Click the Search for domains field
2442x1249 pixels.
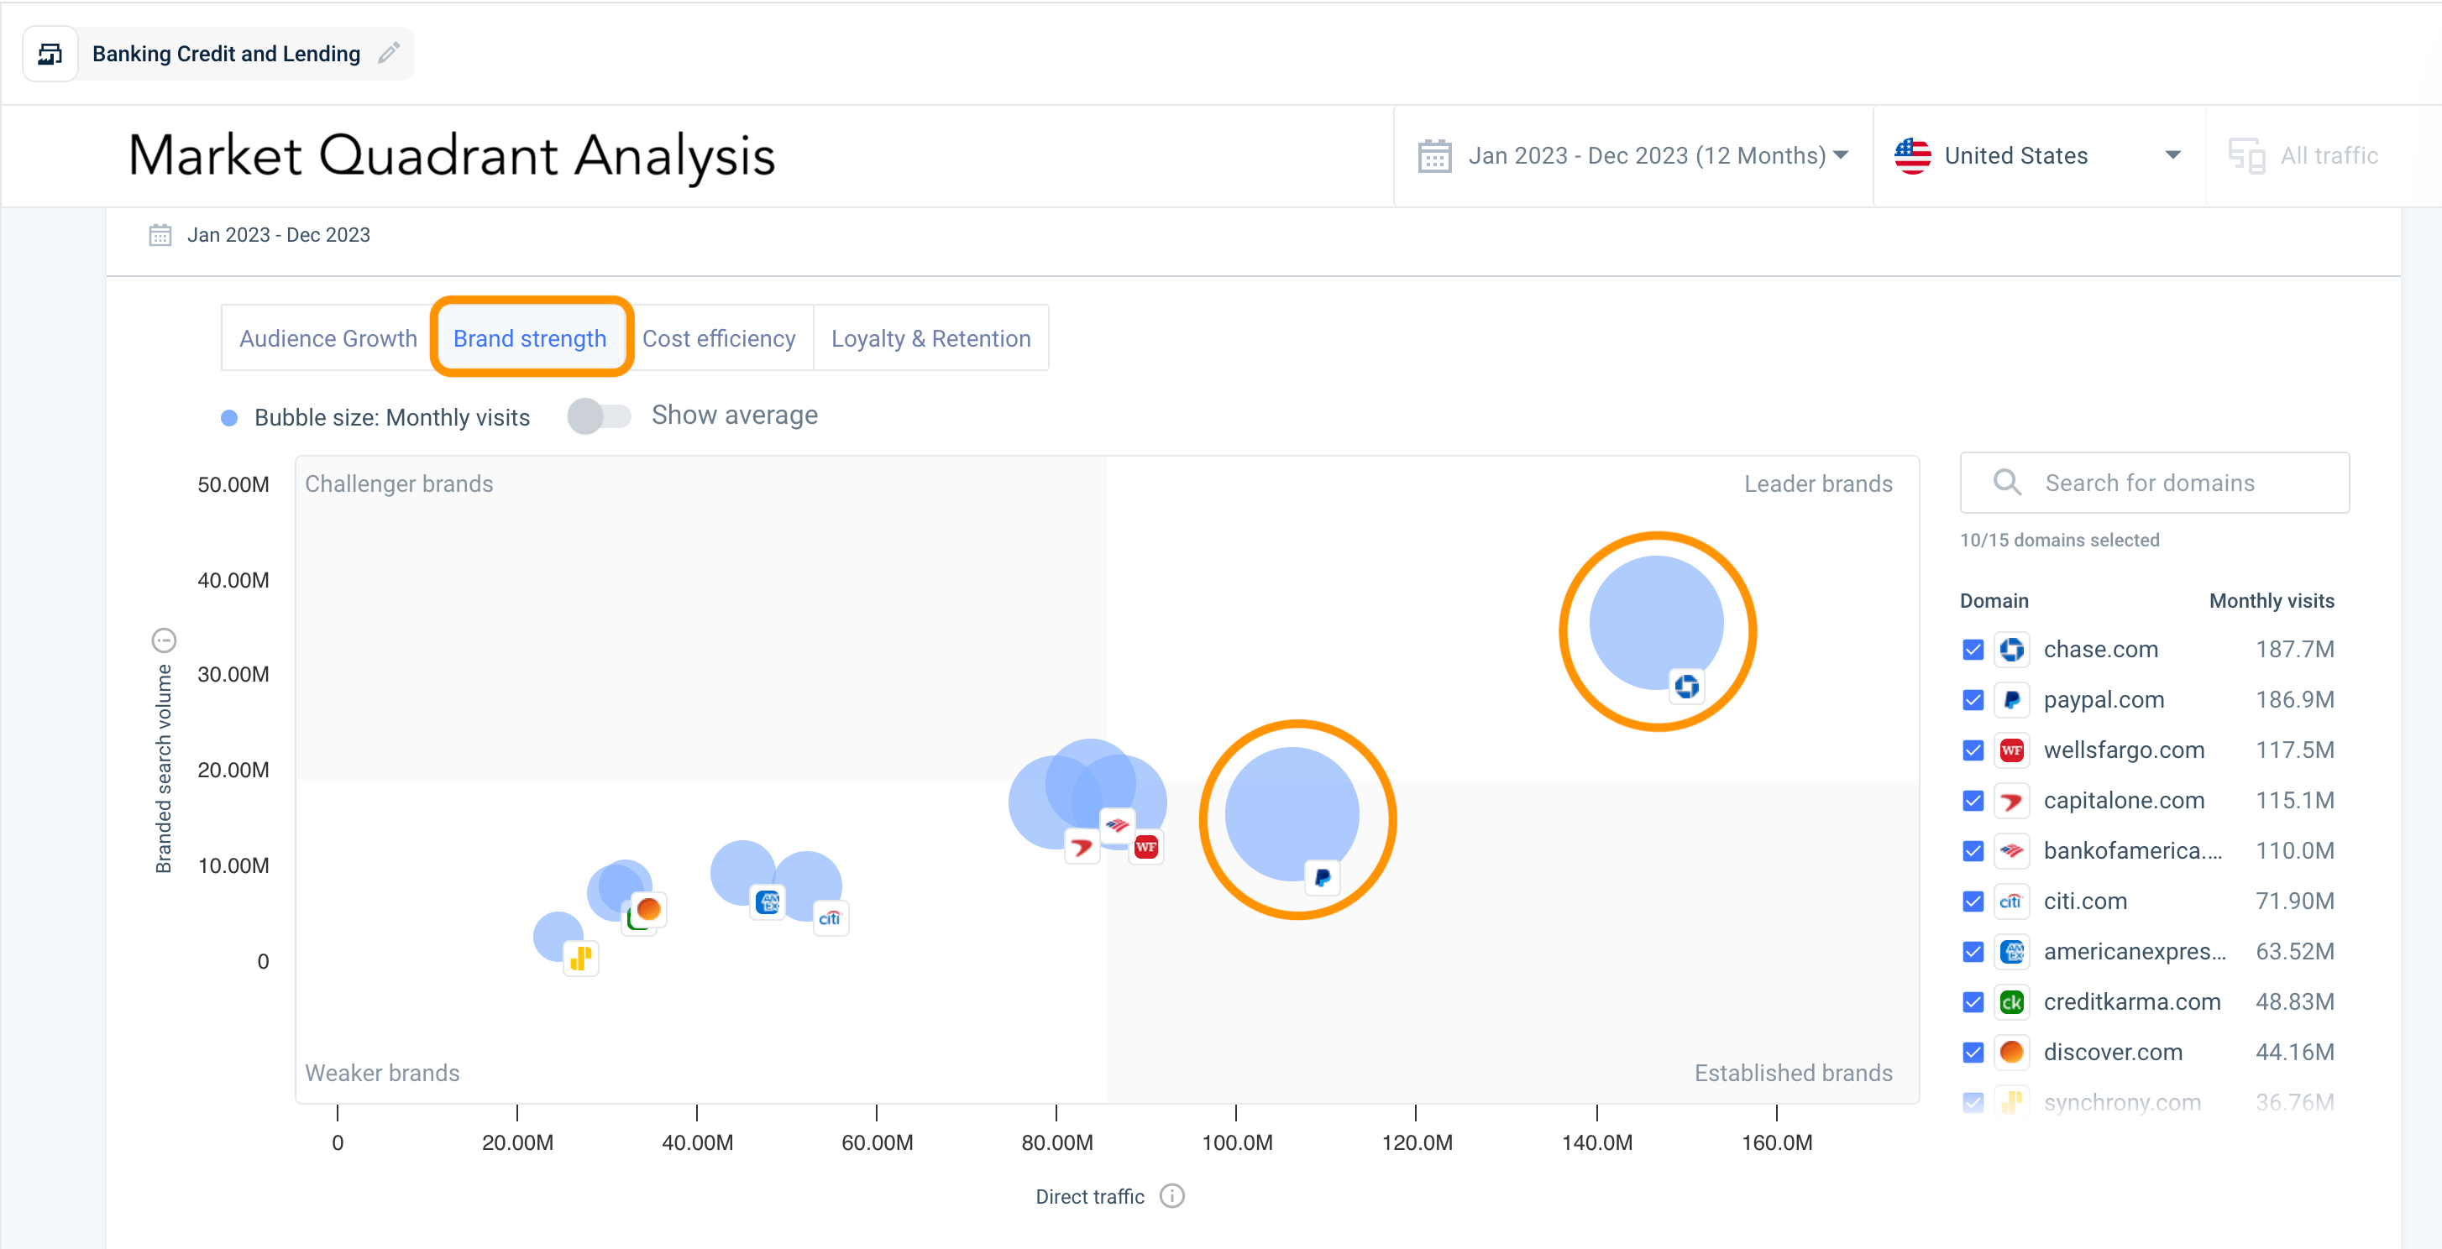(2154, 483)
